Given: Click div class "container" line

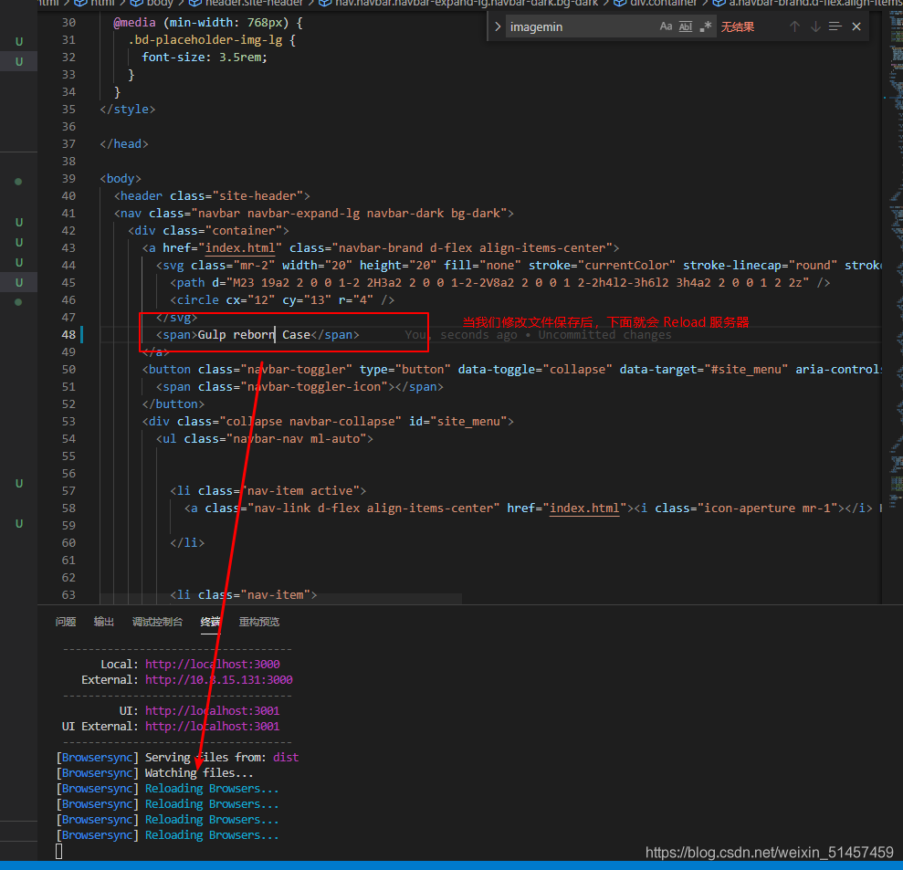Looking at the screenshot, I should 208,230.
